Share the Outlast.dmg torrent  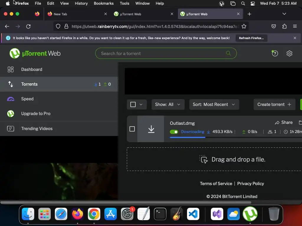click(x=284, y=122)
